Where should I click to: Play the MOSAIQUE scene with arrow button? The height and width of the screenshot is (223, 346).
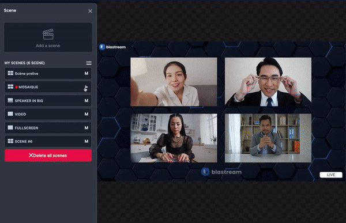86,87
